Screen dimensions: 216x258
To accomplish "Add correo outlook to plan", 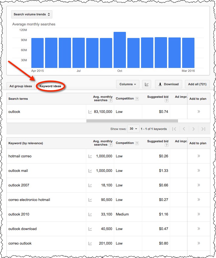I will click(x=199, y=243).
